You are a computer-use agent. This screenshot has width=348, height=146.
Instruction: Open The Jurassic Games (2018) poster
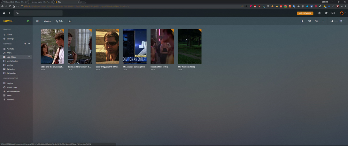[x=135, y=47]
